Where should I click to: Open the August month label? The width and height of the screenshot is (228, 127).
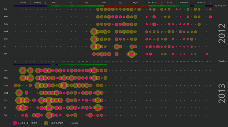point(135,3)
